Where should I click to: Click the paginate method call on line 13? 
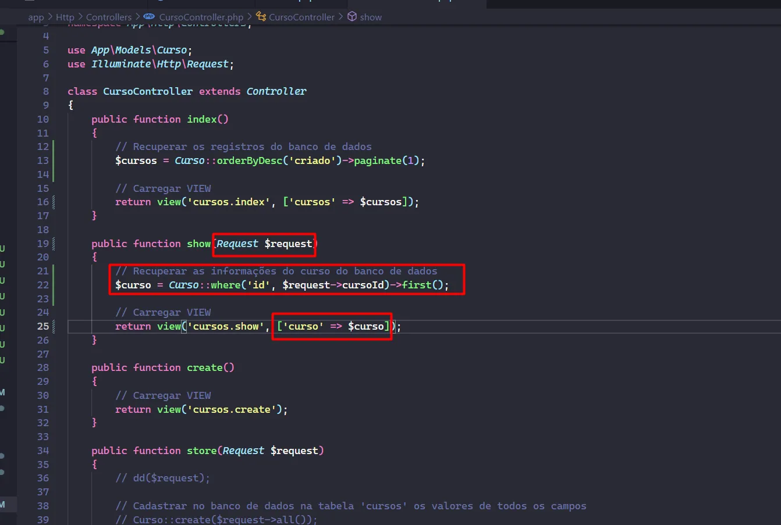pyautogui.click(x=378, y=160)
